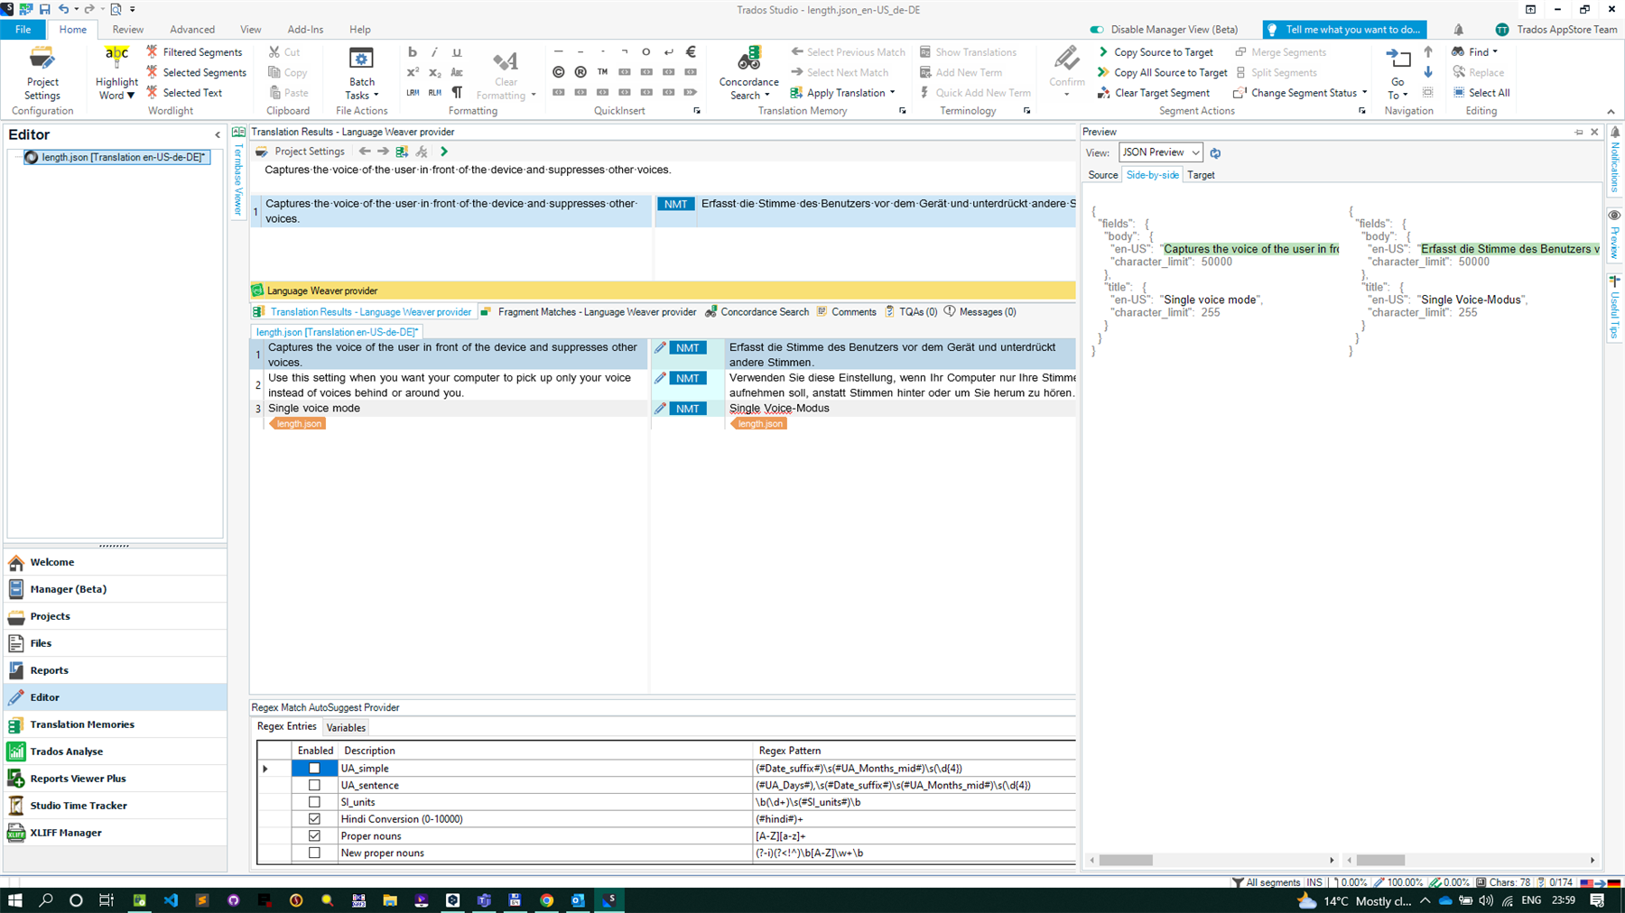The height and width of the screenshot is (913, 1625).
Task: Switch to Projects view
Action: [116, 616]
